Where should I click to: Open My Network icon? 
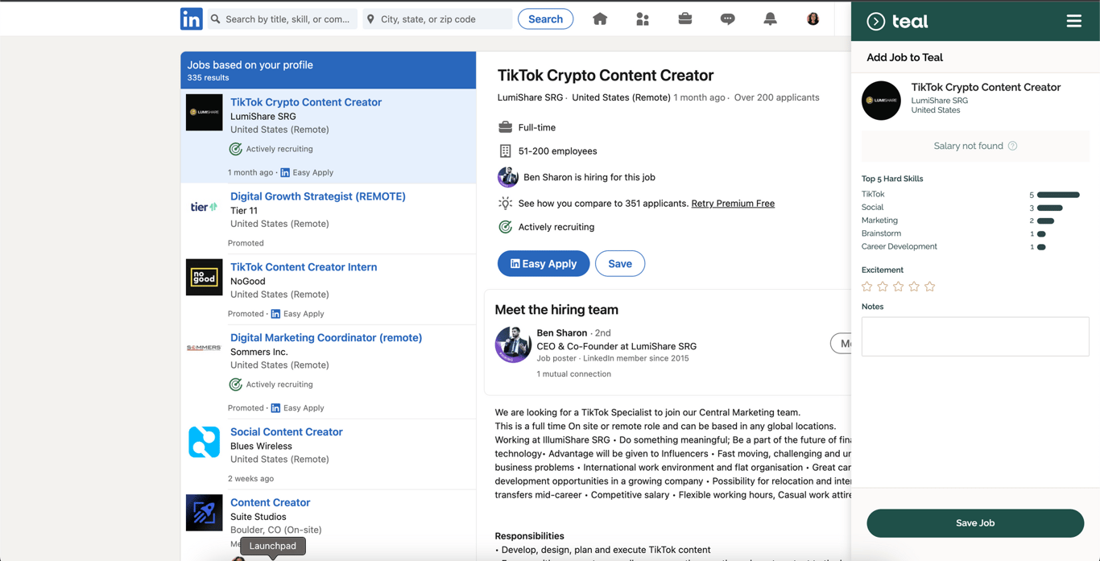[x=643, y=19]
